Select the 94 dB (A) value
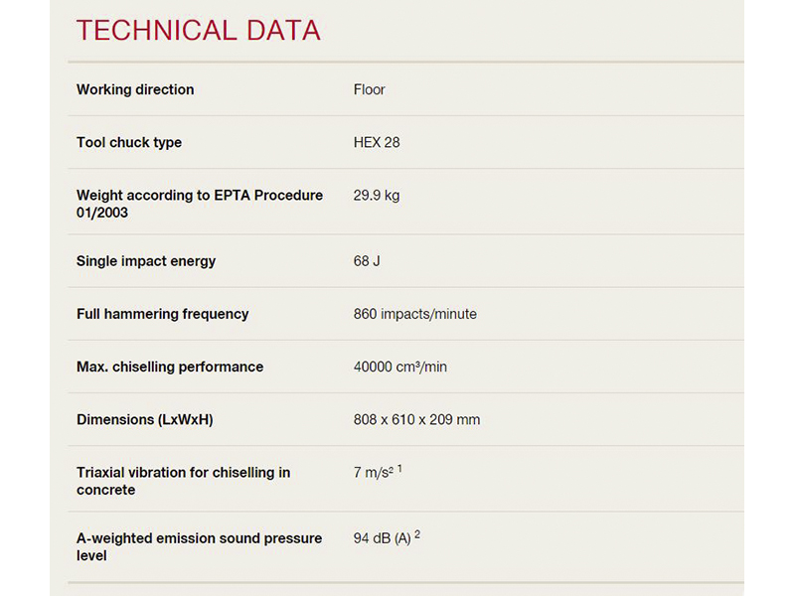Image resolution: width=795 pixels, height=596 pixels. point(382,538)
